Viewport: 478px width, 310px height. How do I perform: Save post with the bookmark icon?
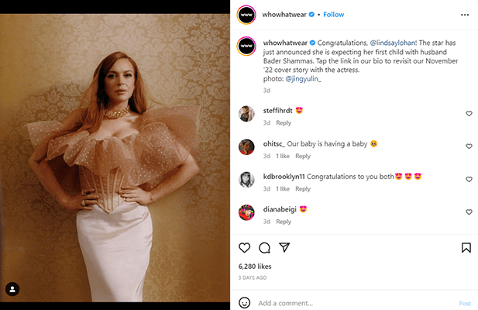pos(466,248)
